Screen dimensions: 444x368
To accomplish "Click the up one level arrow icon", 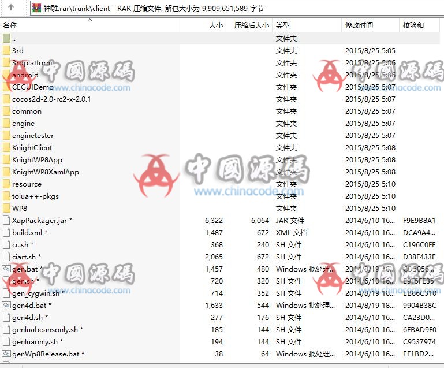I will (11, 8).
